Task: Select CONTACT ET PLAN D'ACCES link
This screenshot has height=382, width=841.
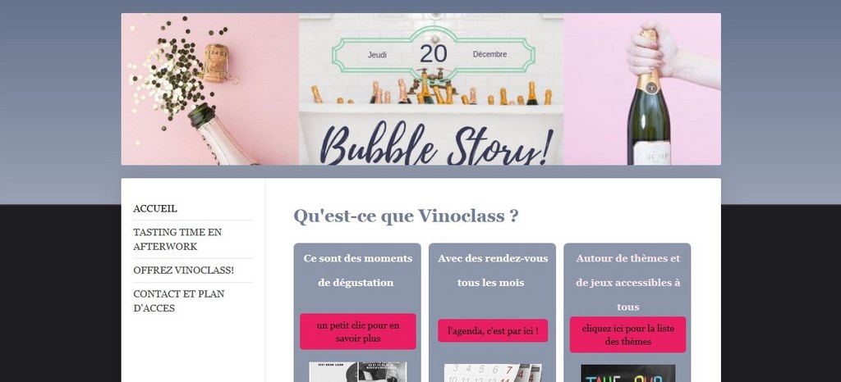Action: (179, 301)
